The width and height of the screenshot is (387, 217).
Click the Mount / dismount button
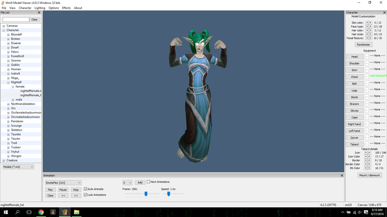[x=370, y=175]
